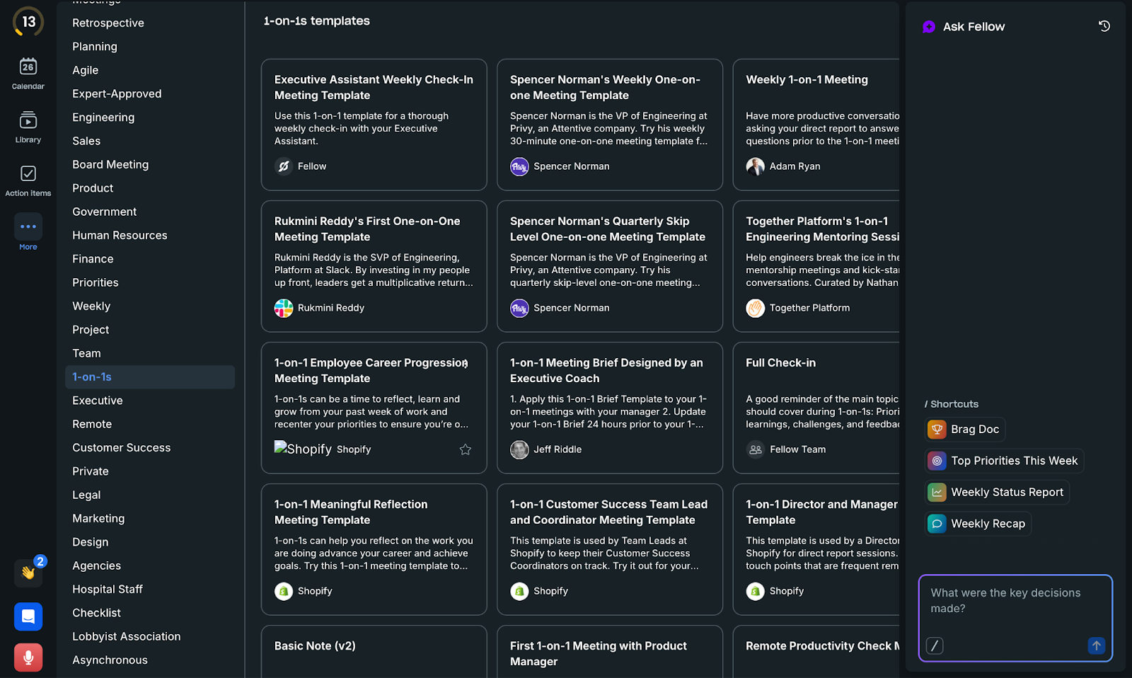Screen dimensions: 1132x678
Task: Click the Brag Doc shortcut
Action: point(964,429)
